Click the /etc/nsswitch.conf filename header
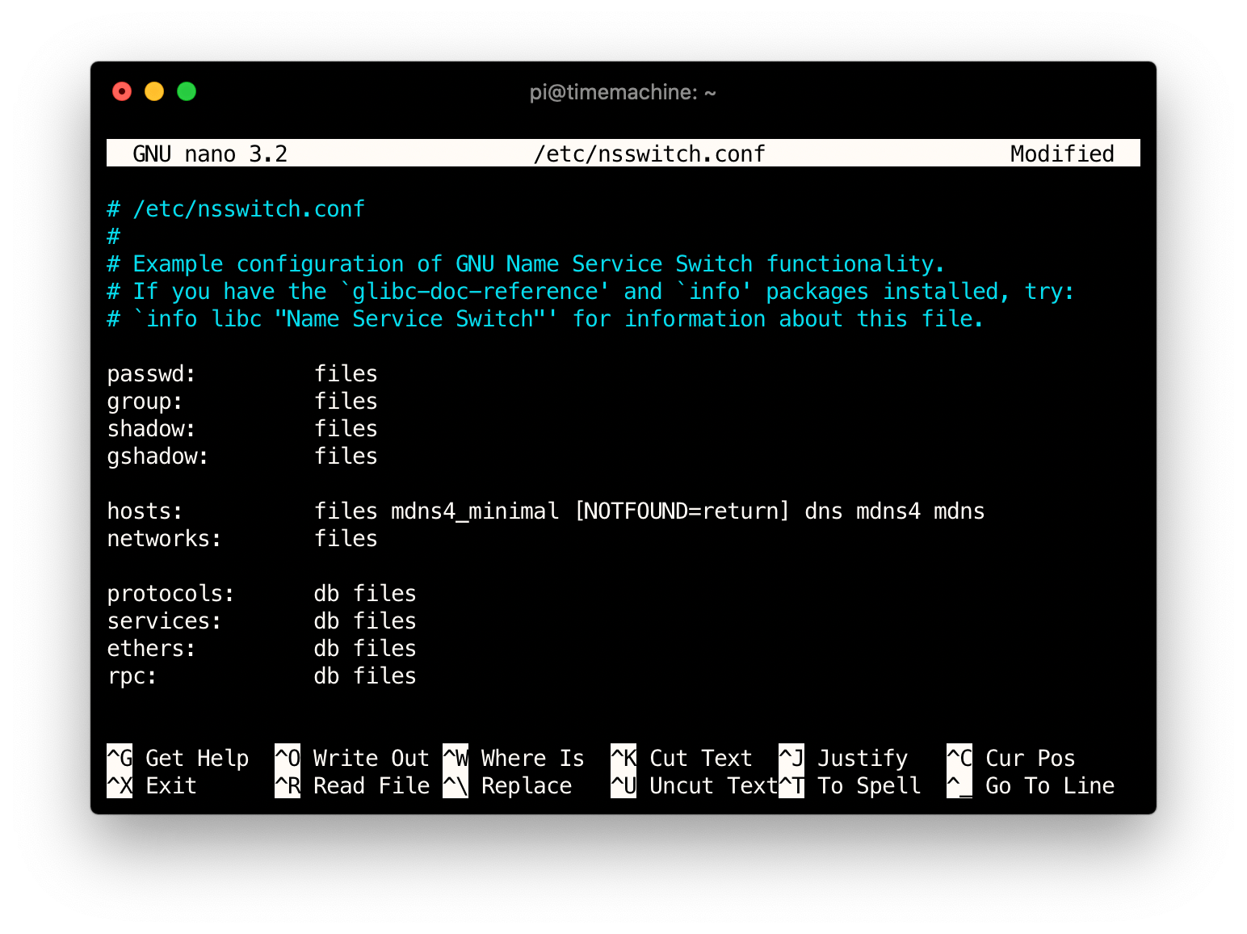1247x934 pixels. pos(649,154)
